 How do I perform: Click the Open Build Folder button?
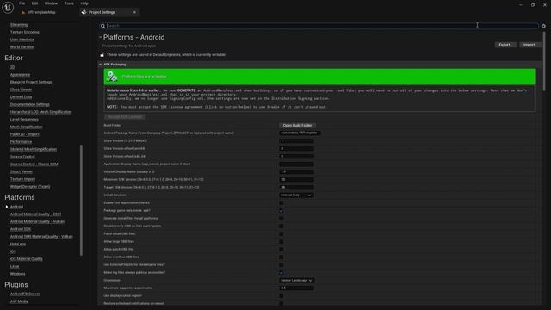tap(297, 126)
